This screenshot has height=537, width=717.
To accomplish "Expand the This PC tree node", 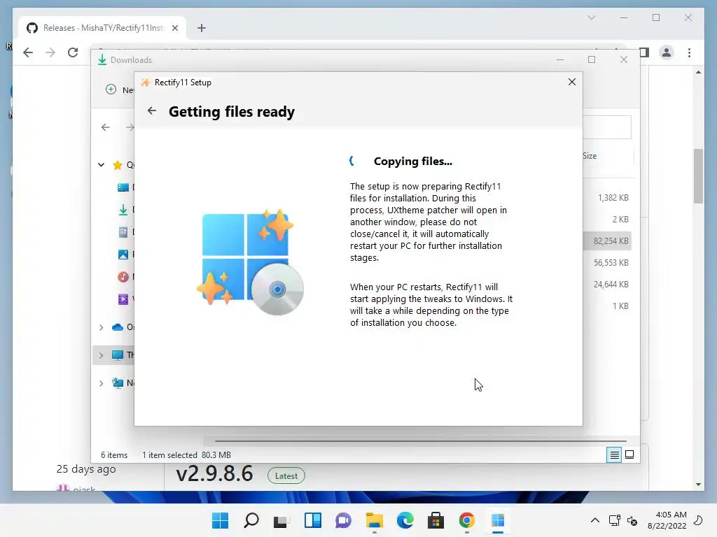I will point(101,355).
